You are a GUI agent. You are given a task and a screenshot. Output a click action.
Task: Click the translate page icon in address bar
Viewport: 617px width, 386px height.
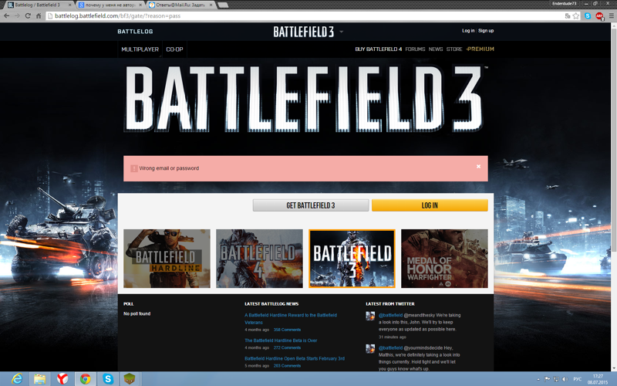568,15
